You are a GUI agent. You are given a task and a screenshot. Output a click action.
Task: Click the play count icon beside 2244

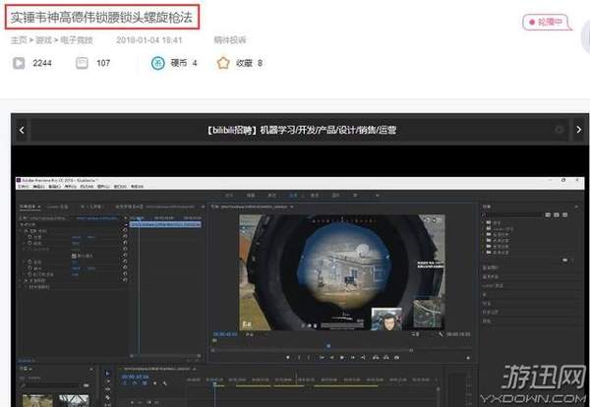(19, 63)
